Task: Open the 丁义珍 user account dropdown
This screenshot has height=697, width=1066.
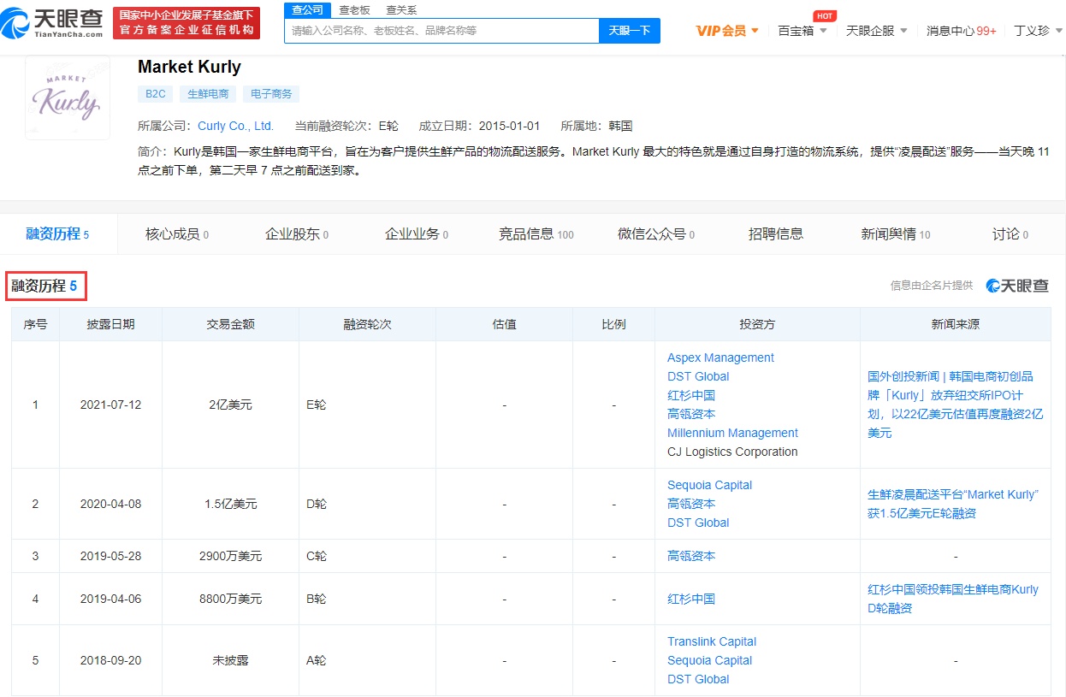Action: [x=1038, y=31]
